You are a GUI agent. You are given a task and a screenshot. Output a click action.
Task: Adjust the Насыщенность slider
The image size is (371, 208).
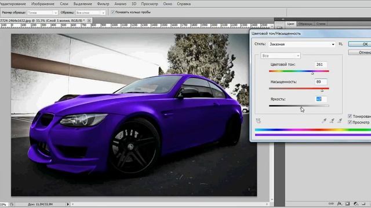tap(322, 91)
